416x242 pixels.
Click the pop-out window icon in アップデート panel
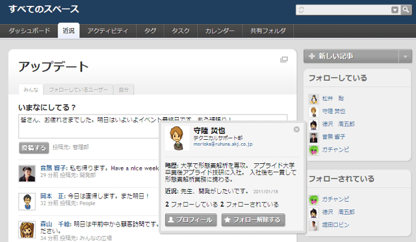(x=284, y=59)
